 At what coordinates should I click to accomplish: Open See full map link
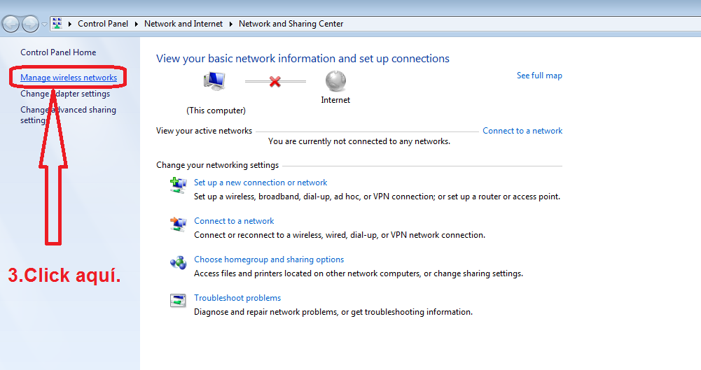point(539,76)
